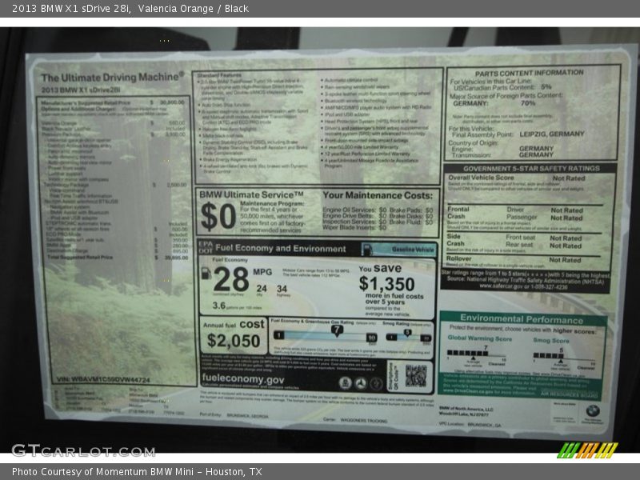Click the gas pump icon in Gasoline Vehicle banner

click(x=367, y=250)
